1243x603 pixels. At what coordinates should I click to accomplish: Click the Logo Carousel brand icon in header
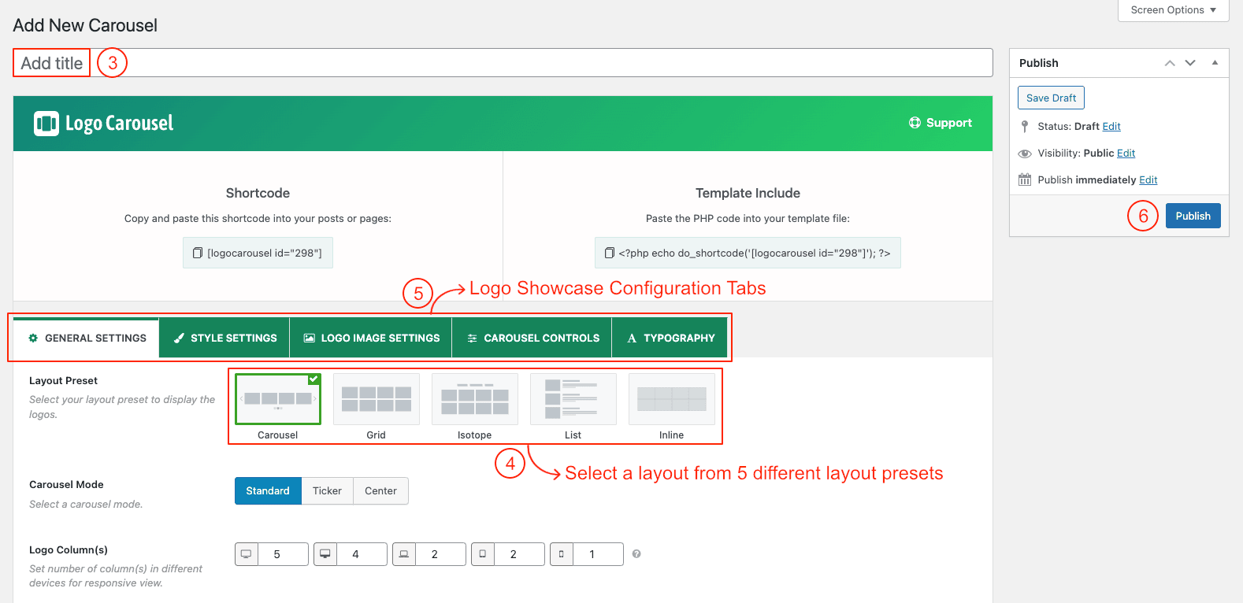click(x=46, y=124)
